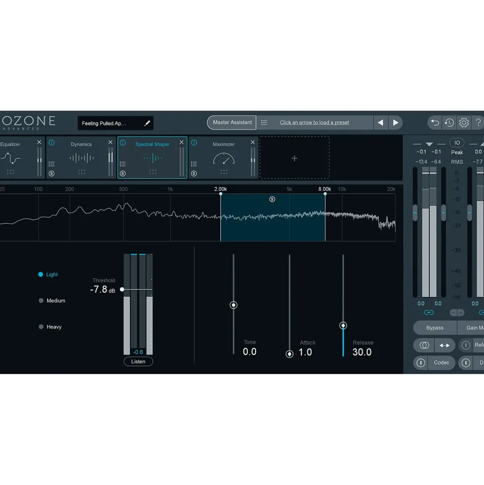Click the Threshold slider handle
Screen dimensions: 484x485
point(122,289)
